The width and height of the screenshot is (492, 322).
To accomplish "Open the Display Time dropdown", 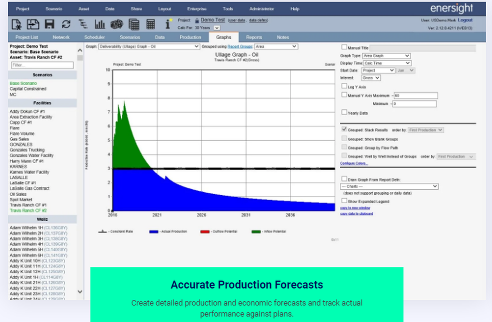I will point(387,63).
